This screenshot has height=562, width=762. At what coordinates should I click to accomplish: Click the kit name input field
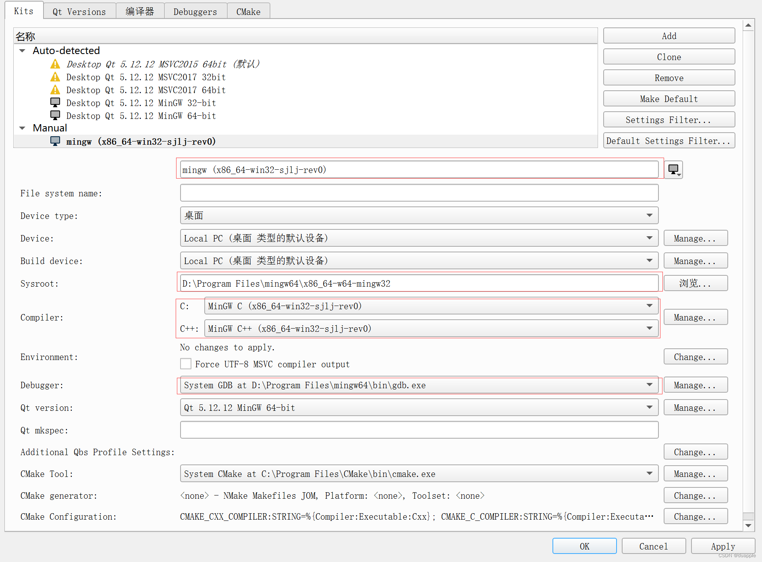419,170
